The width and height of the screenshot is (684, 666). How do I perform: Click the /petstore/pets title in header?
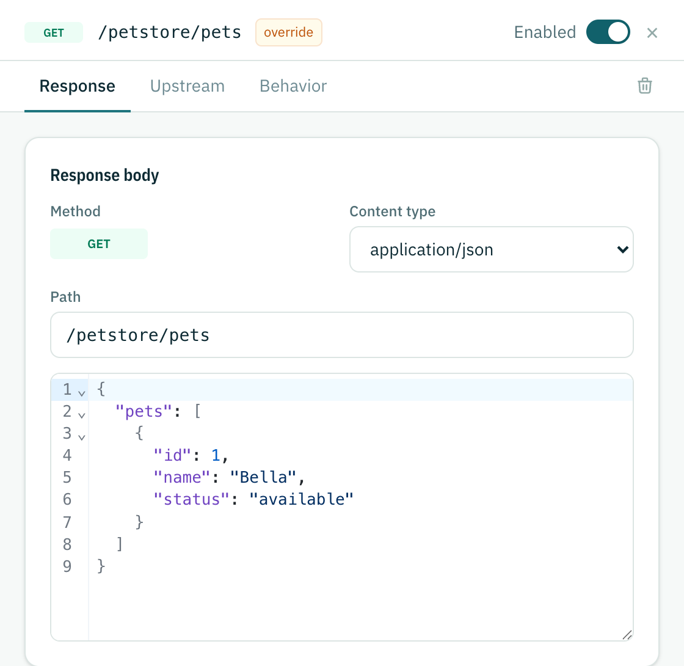[x=170, y=32]
